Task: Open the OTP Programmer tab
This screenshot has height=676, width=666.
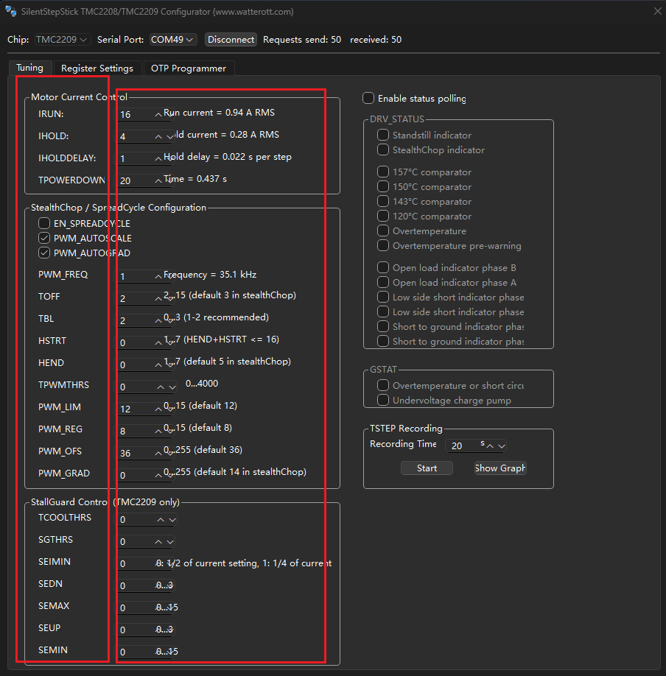Action: [x=189, y=68]
